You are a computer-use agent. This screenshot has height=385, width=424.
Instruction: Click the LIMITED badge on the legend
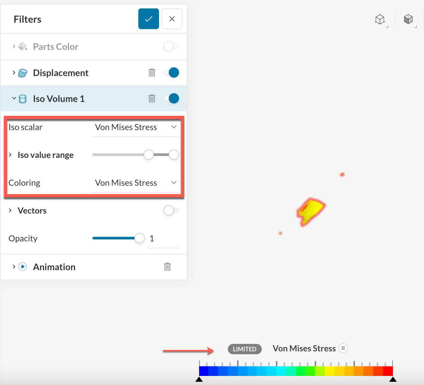tap(245, 349)
